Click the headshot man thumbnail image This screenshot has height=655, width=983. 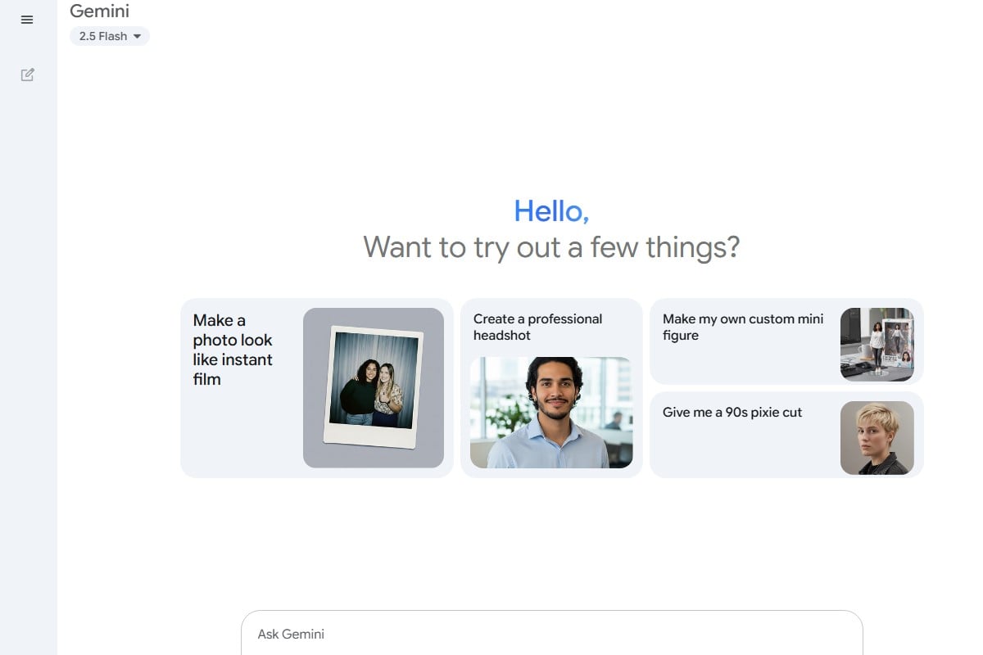551,413
